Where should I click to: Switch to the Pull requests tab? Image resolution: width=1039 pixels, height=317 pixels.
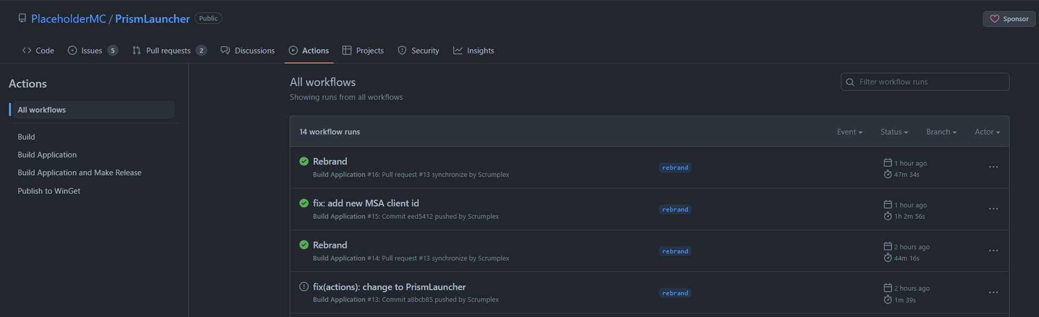coord(169,51)
